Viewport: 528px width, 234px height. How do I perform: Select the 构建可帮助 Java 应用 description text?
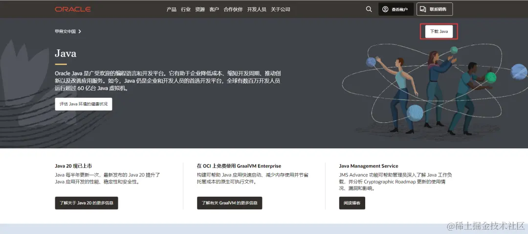[253, 178]
